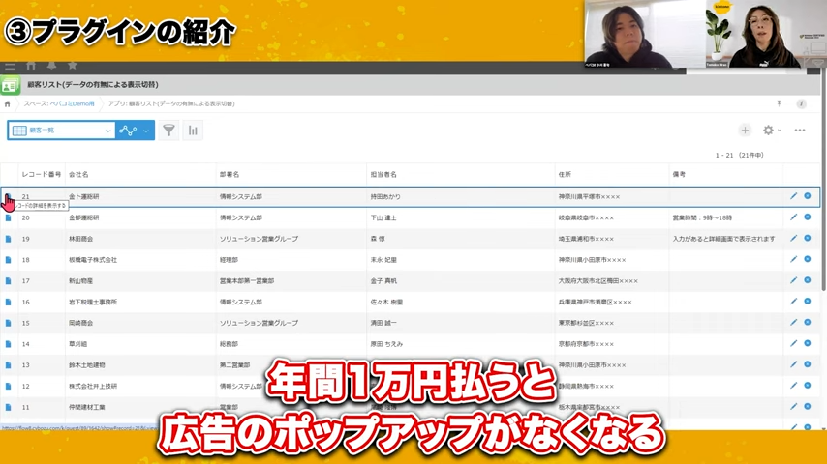Edit record 18 with the pencil icon
The image size is (827, 464).
click(793, 259)
